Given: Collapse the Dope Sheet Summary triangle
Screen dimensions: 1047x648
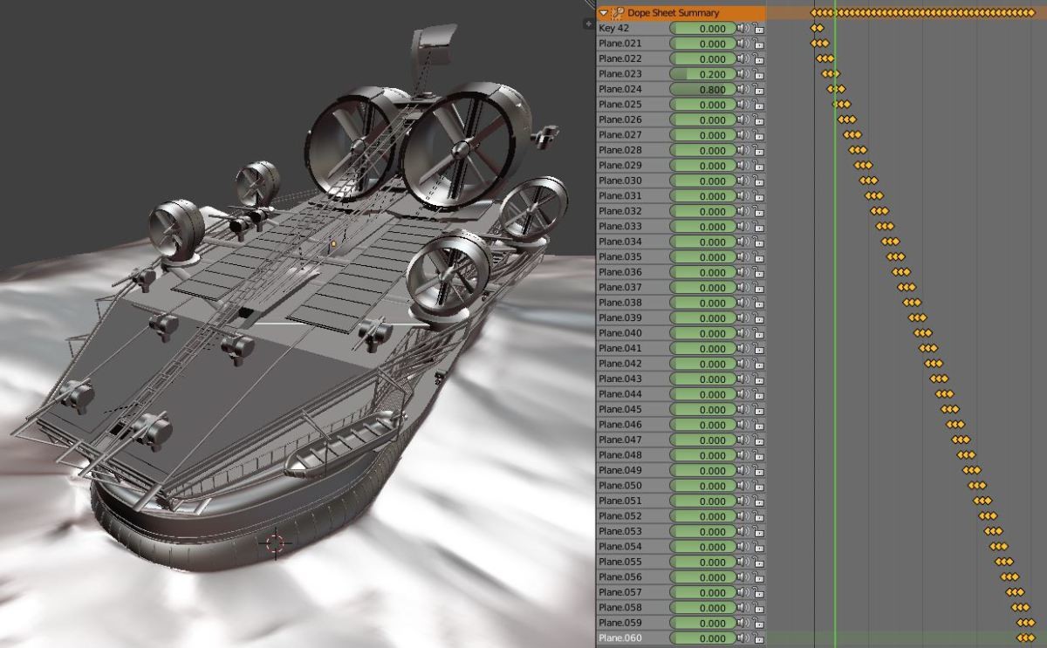Looking at the screenshot, I should click(x=604, y=13).
